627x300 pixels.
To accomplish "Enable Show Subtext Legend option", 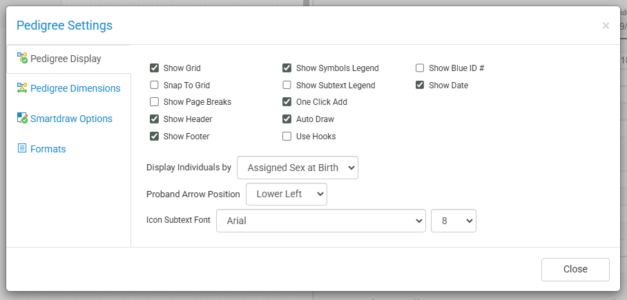I will 287,86.
